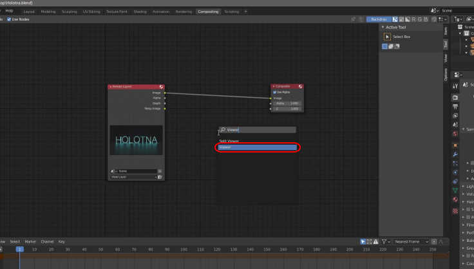Show the Green (G) backdrop channel
The width and height of the screenshot is (474, 269).
pos(420,19)
